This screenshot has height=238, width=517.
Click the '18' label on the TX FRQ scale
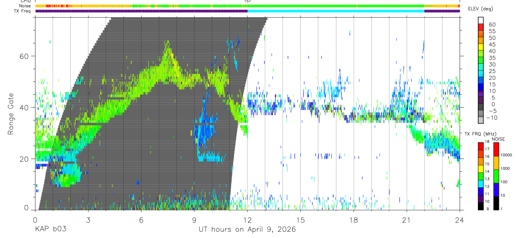(487, 141)
